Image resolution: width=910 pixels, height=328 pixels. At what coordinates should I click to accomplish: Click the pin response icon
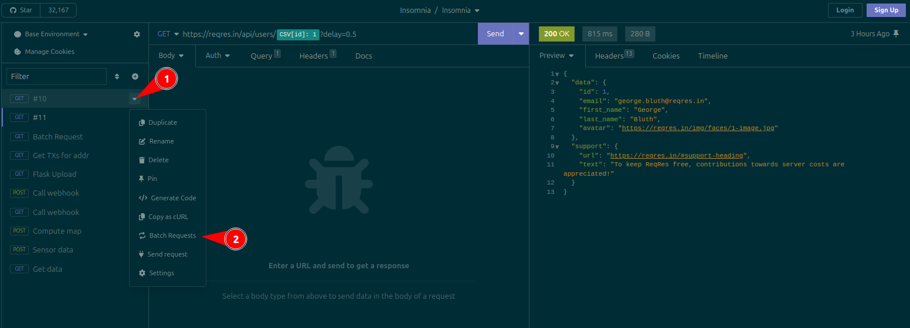pos(895,34)
